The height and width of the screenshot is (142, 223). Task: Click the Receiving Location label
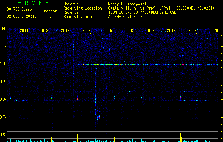(x=83, y=8)
